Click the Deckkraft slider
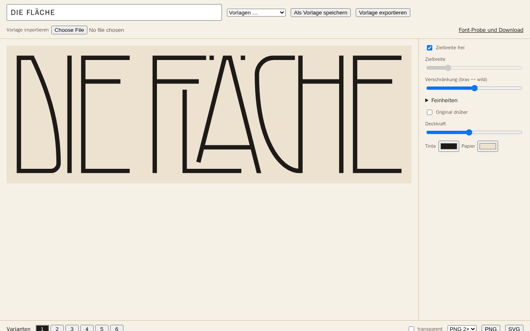530x331 pixels. [x=474, y=132]
